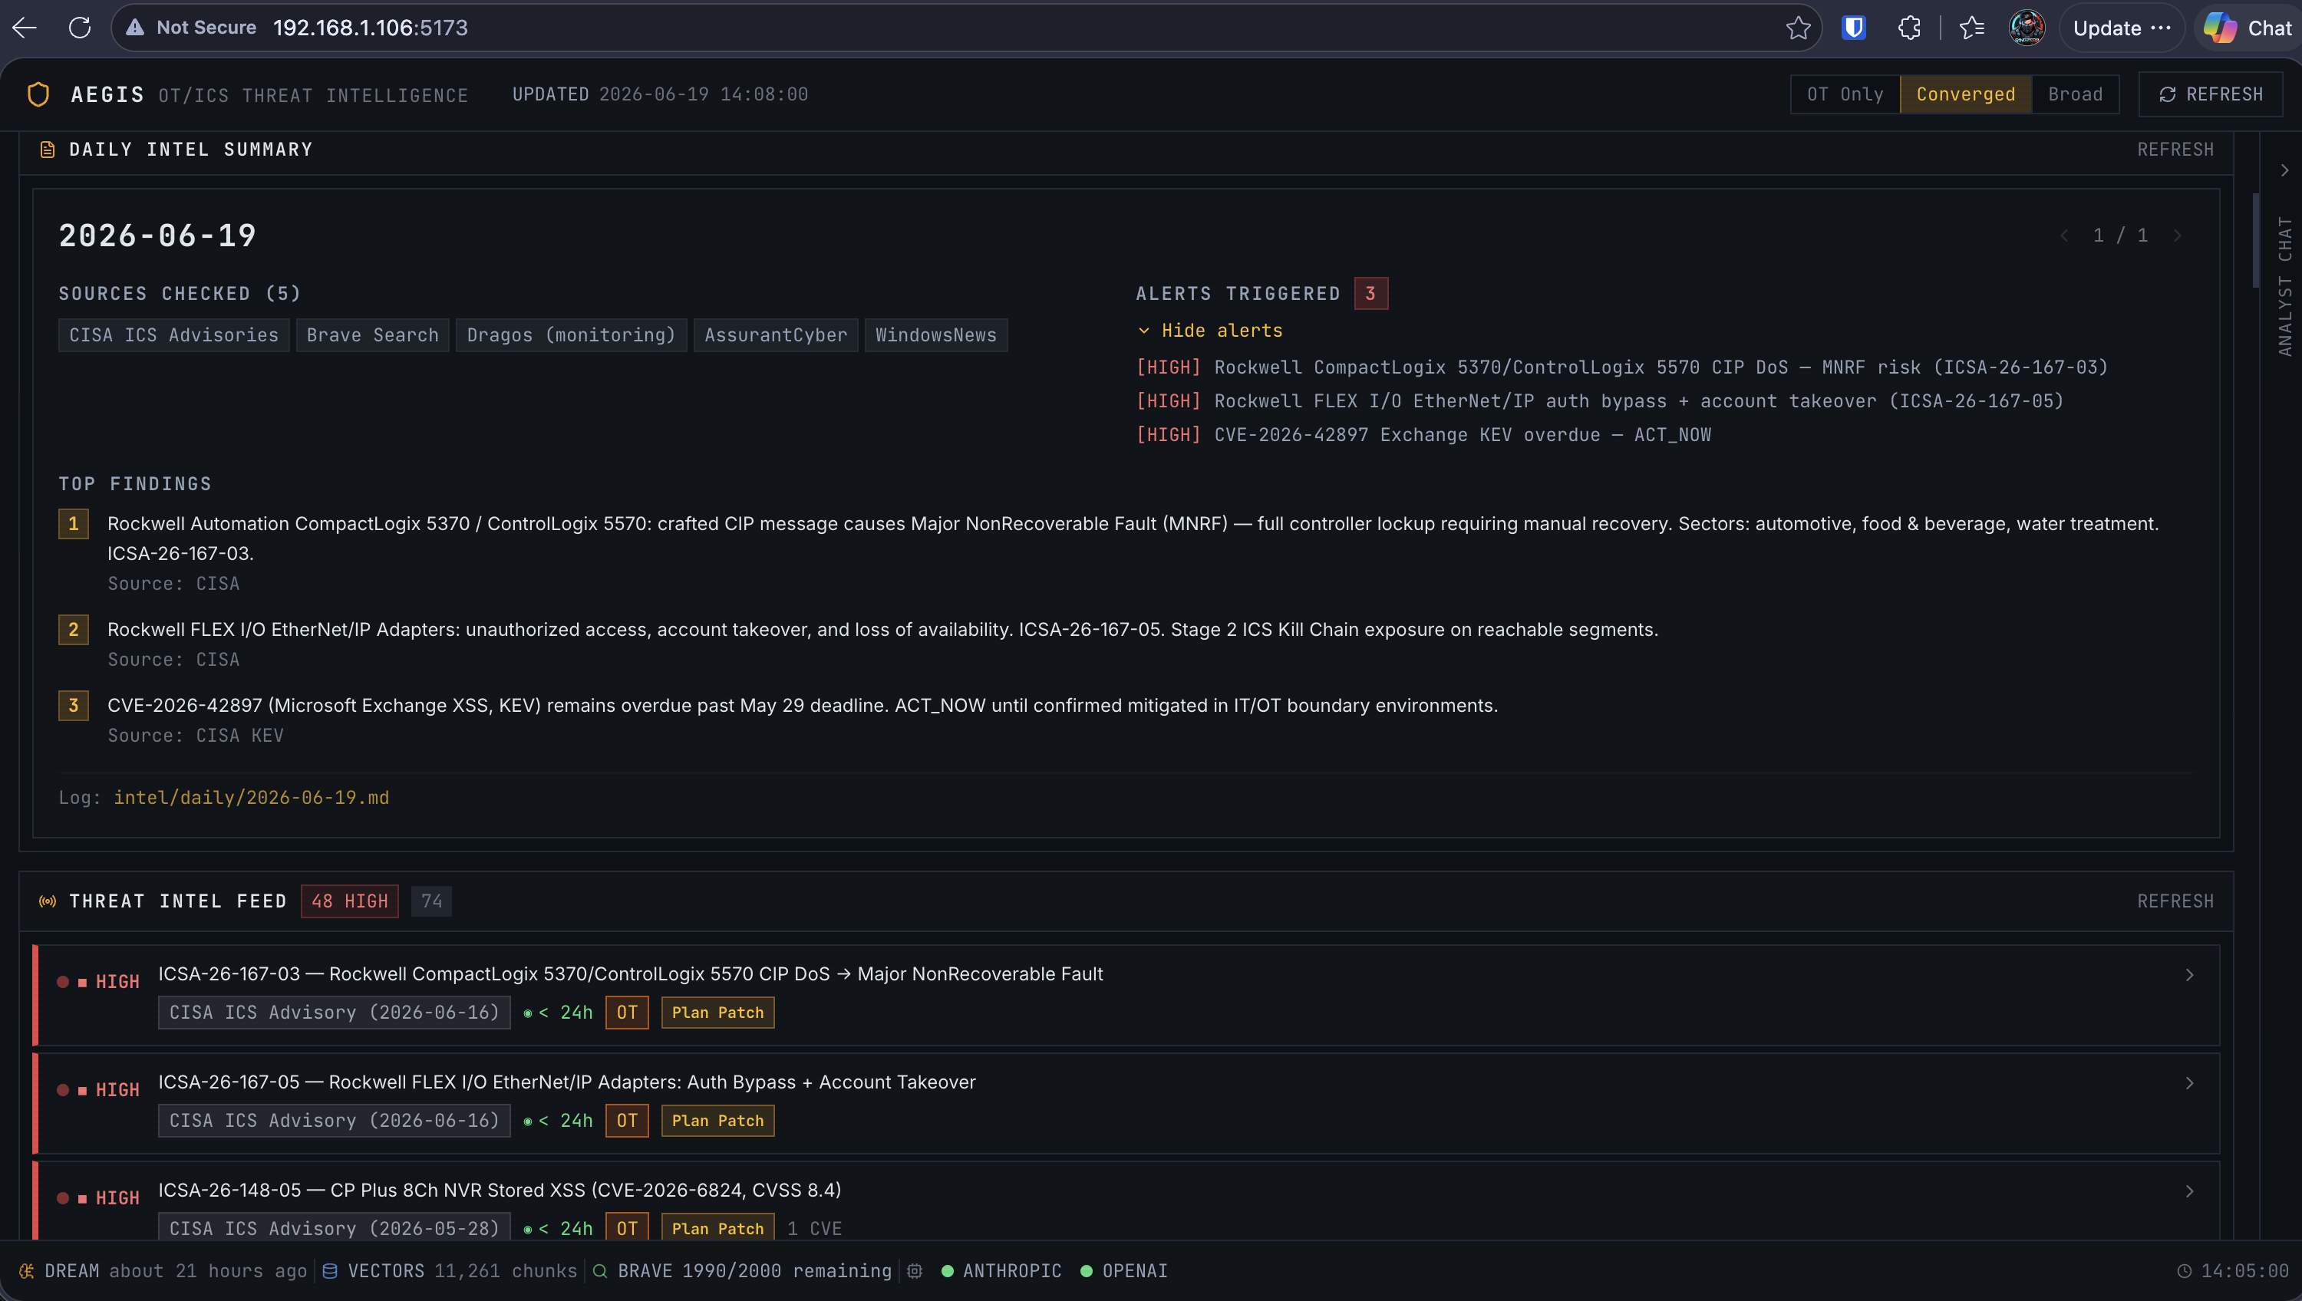Go to previous daily summary page

click(2064, 236)
